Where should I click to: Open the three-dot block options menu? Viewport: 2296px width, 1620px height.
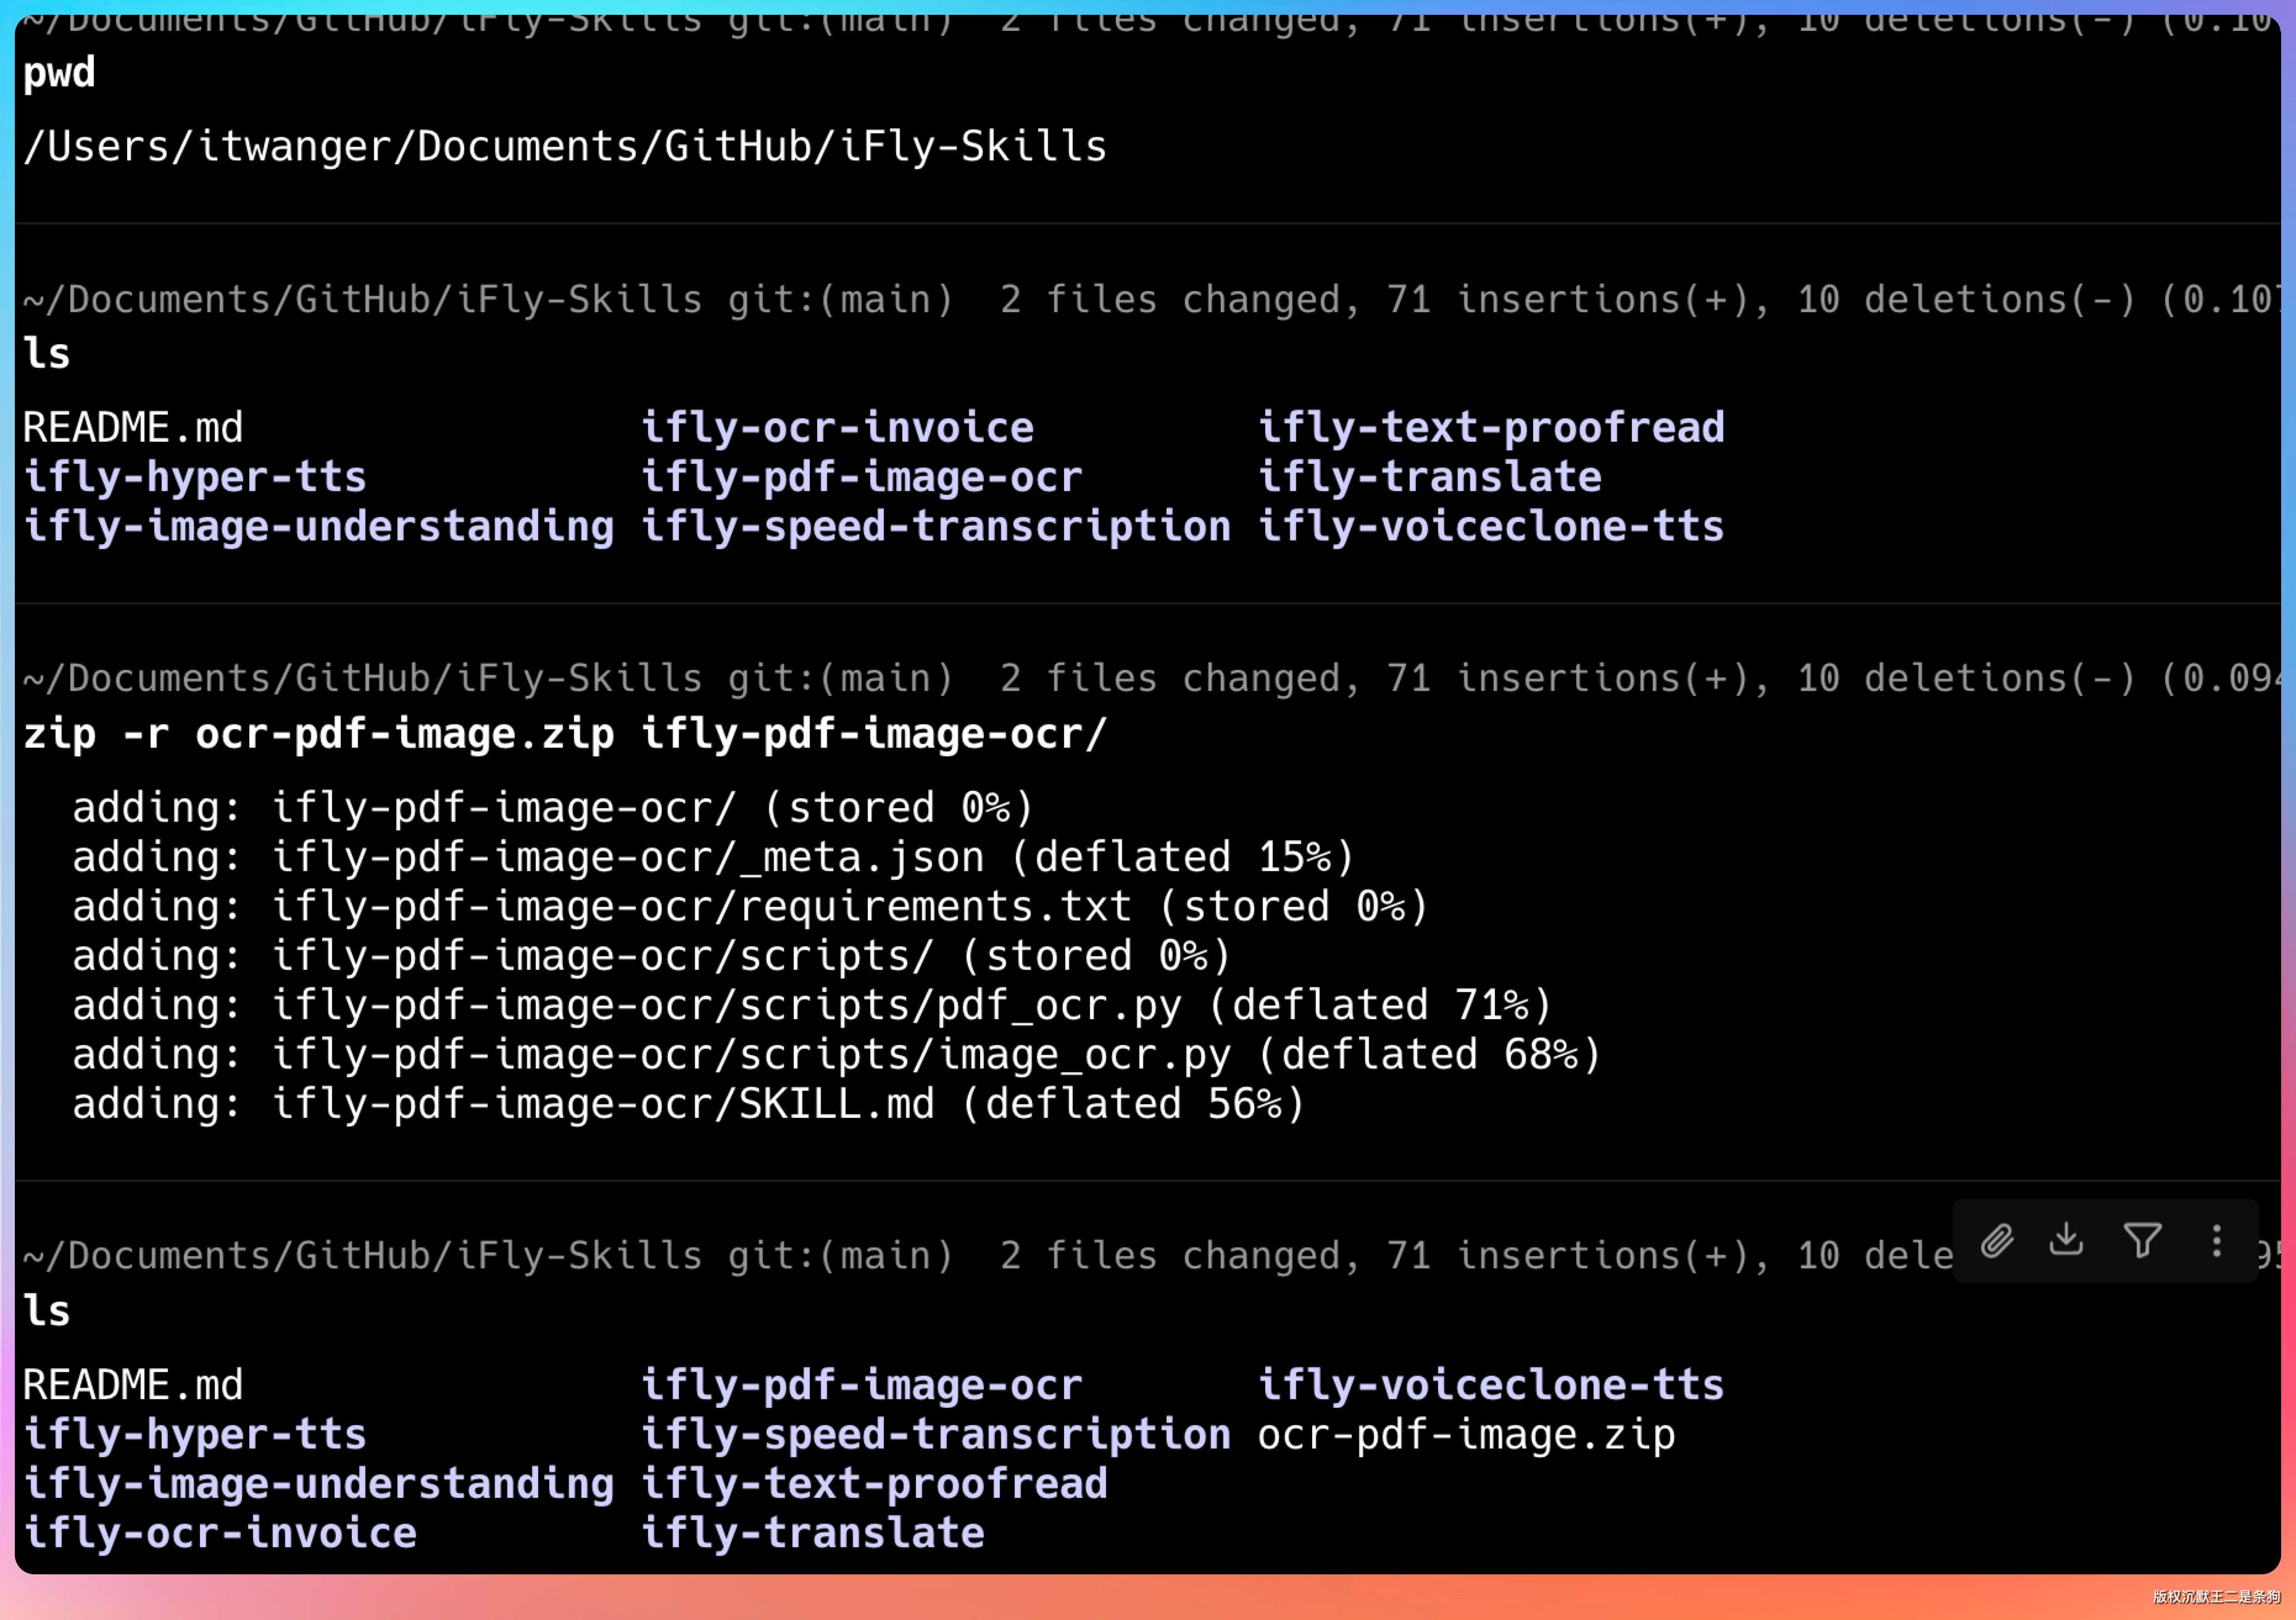click(x=2216, y=1241)
